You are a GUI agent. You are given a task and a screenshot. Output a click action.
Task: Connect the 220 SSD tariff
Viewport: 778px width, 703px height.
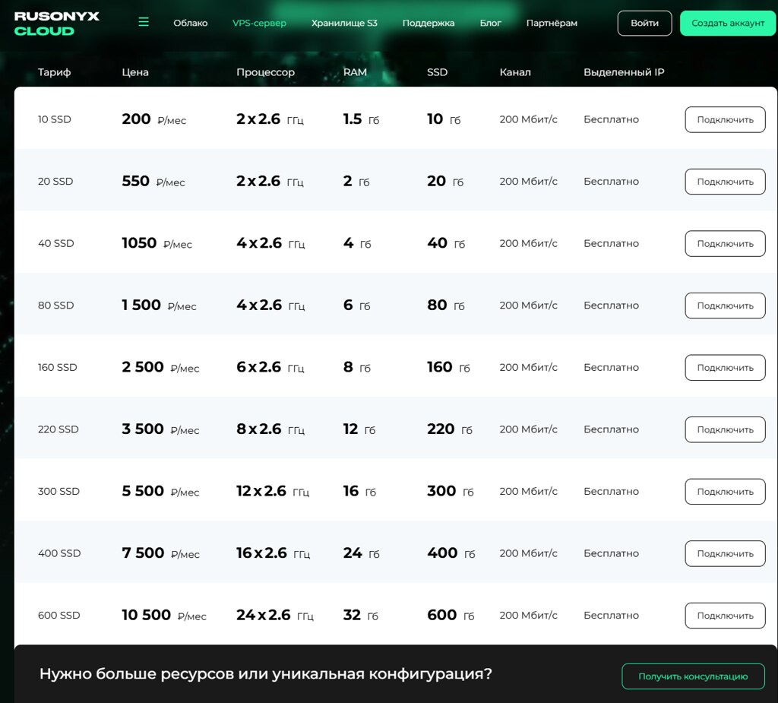point(725,429)
